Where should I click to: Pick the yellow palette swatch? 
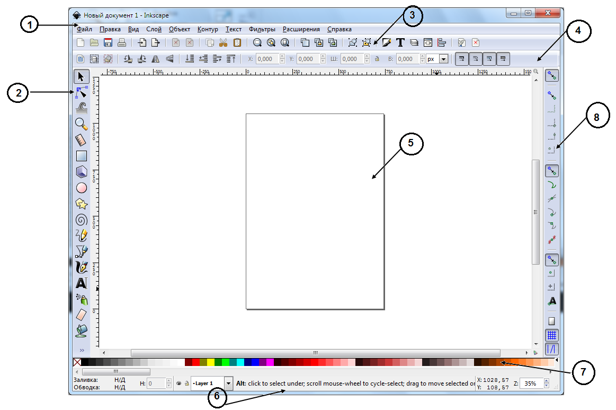click(211, 362)
